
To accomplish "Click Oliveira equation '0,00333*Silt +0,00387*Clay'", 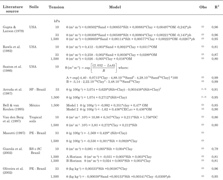I will [97, 168].
